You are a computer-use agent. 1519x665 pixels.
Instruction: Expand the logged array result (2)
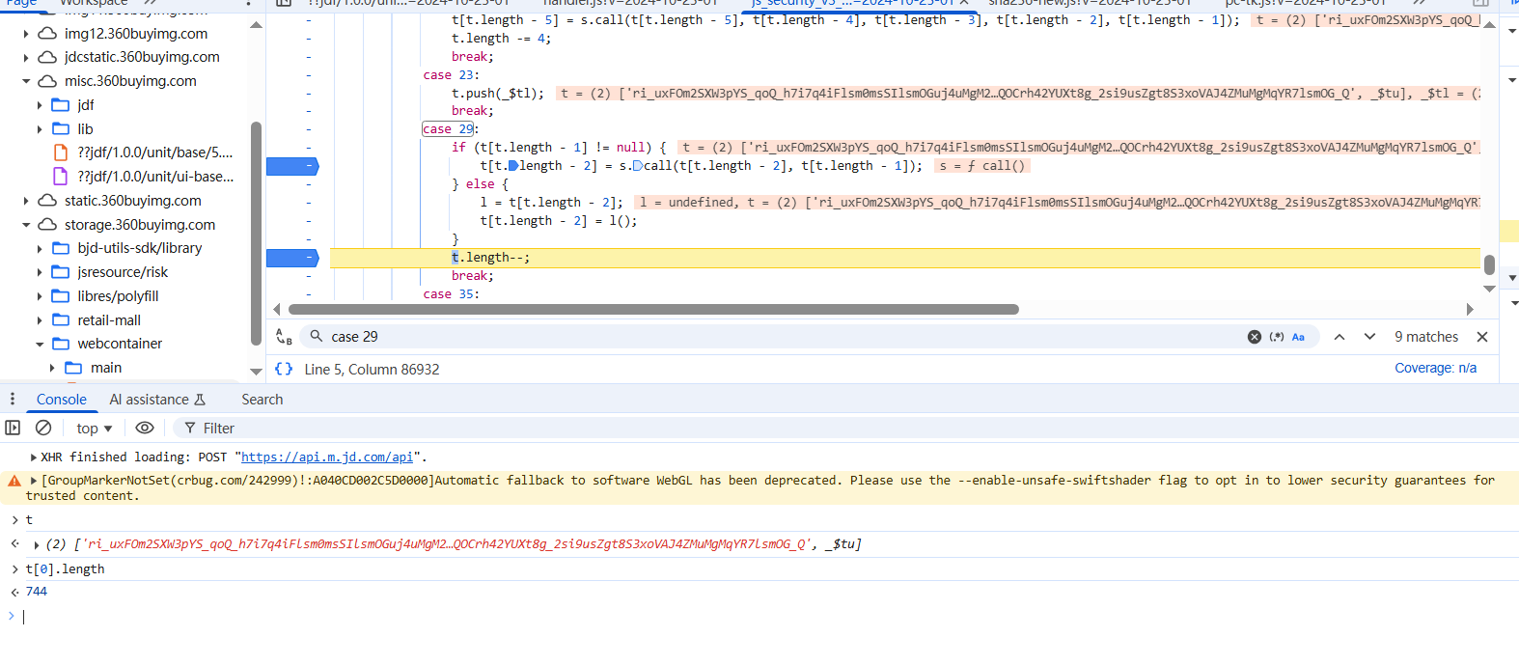(37, 545)
